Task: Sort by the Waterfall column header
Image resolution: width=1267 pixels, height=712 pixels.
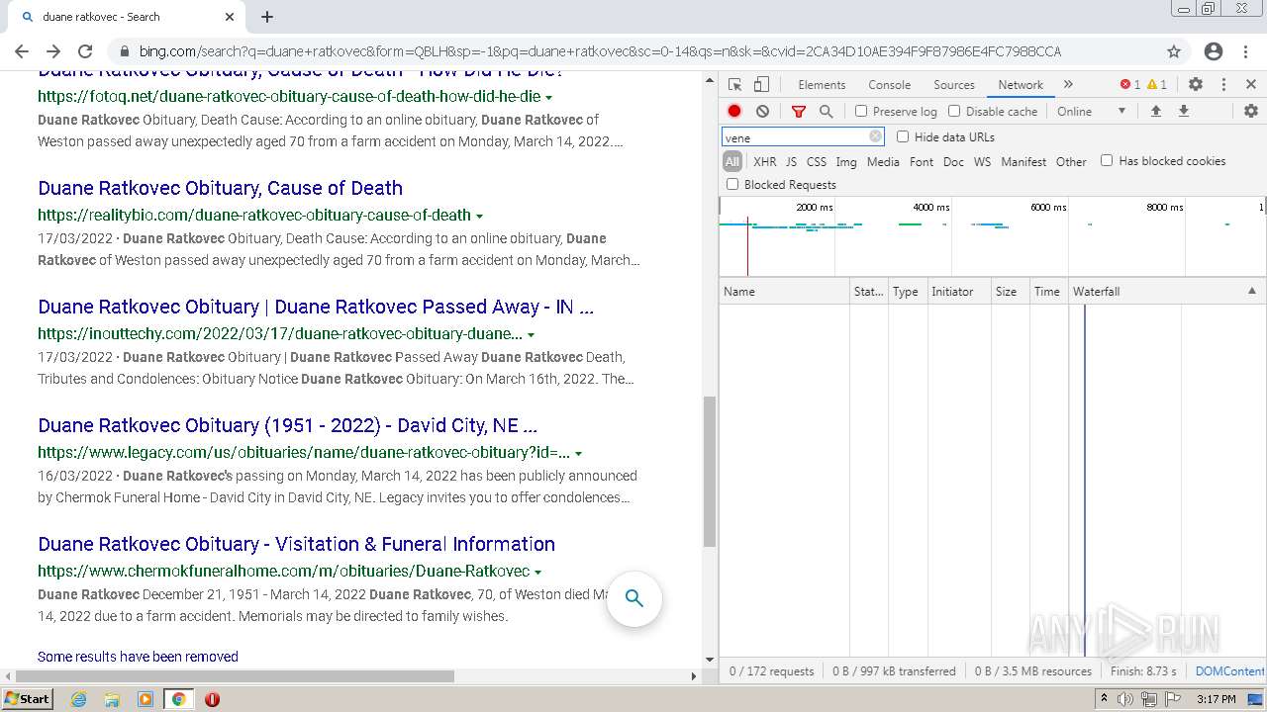Action: pos(1165,291)
